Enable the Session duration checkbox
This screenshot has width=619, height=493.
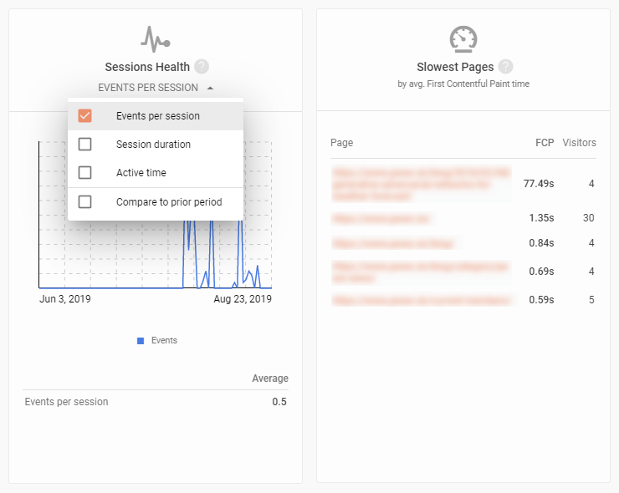click(x=84, y=145)
